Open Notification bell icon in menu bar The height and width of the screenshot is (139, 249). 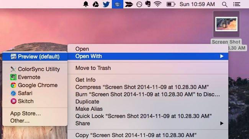pyautogui.click(x=86, y=4)
